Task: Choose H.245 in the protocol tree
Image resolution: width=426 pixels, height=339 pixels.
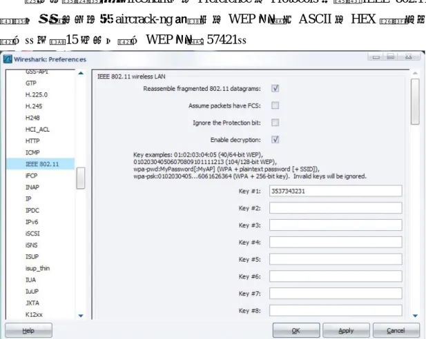Action: pos(34,106)
